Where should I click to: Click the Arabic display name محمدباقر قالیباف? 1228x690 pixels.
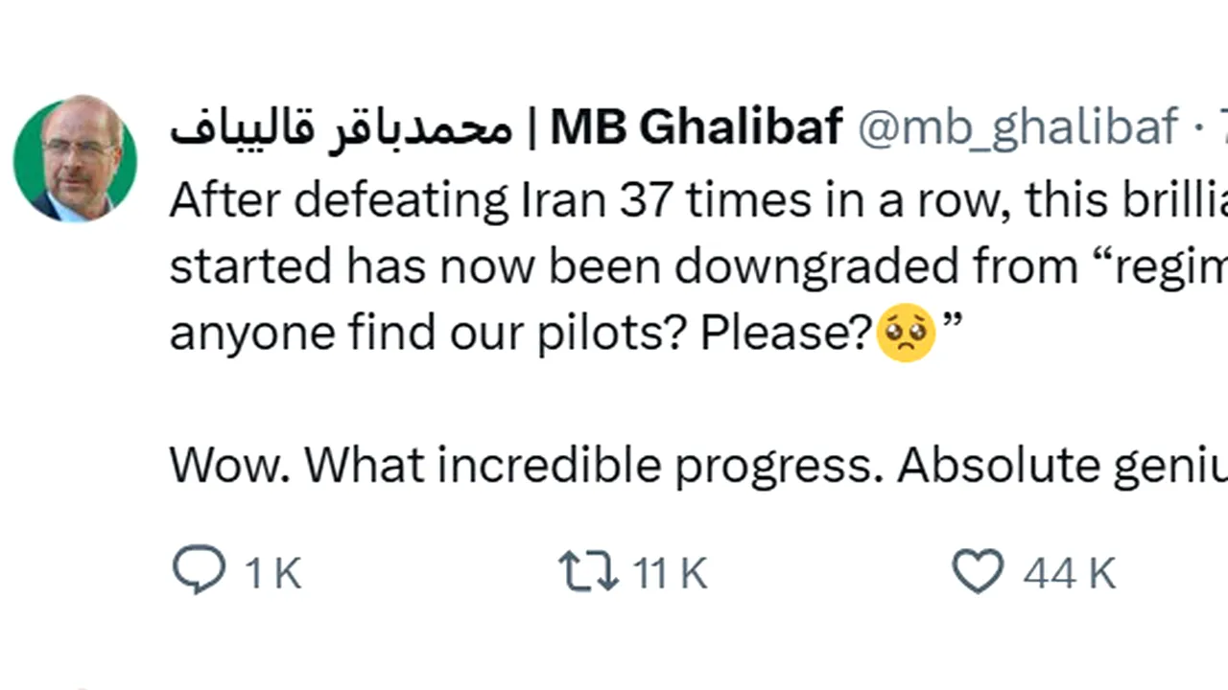click(341, 129)
